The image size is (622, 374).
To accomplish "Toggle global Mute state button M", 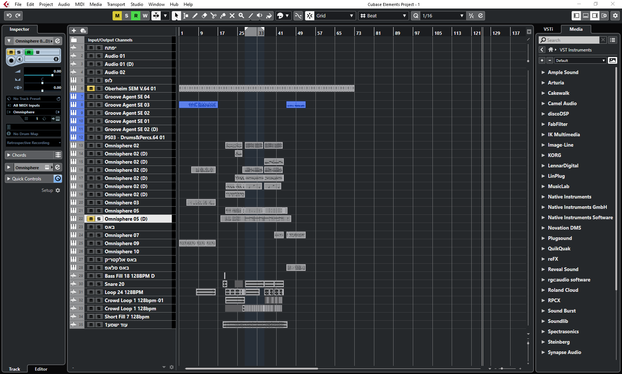I will [117, 16].
